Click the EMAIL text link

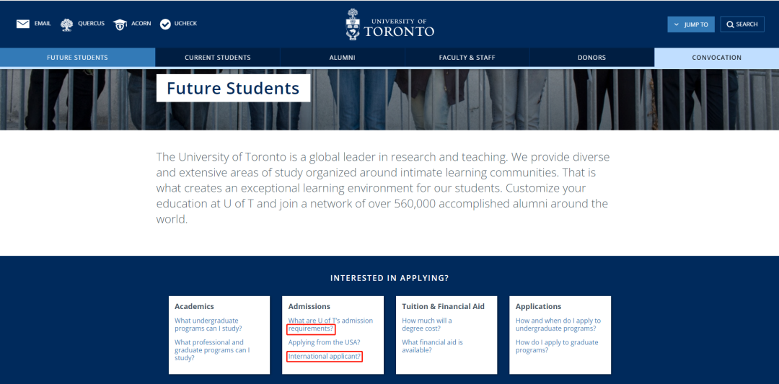coord(43,24)
